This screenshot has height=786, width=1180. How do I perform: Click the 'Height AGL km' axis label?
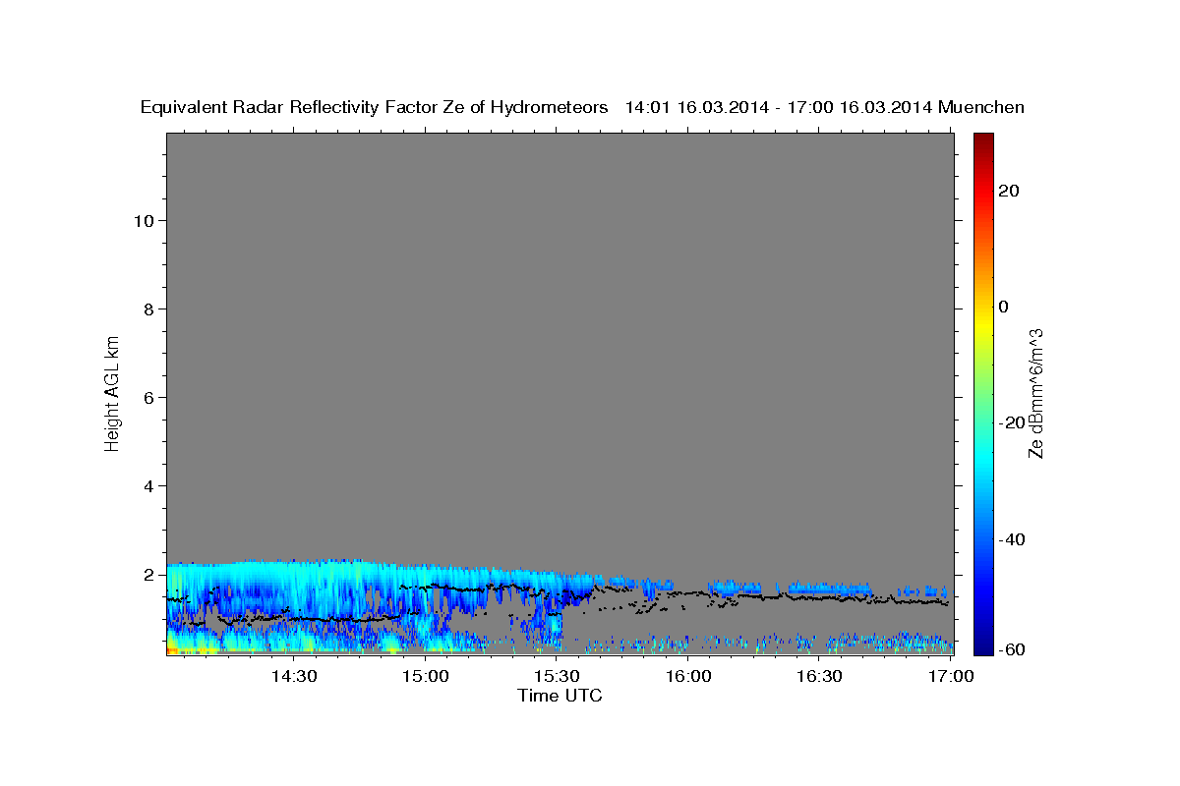112,392
